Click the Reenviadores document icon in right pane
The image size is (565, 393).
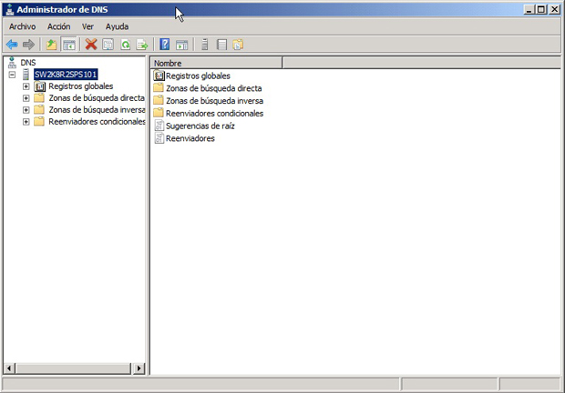tap(159, 138)
